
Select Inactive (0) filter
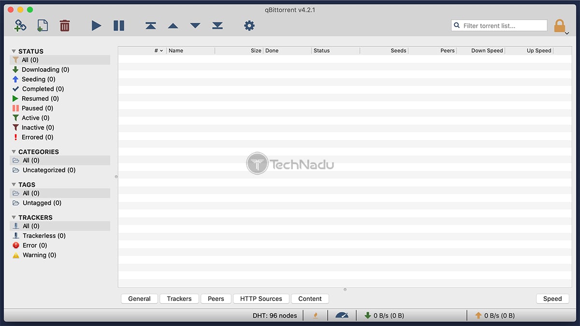point(60,128)
